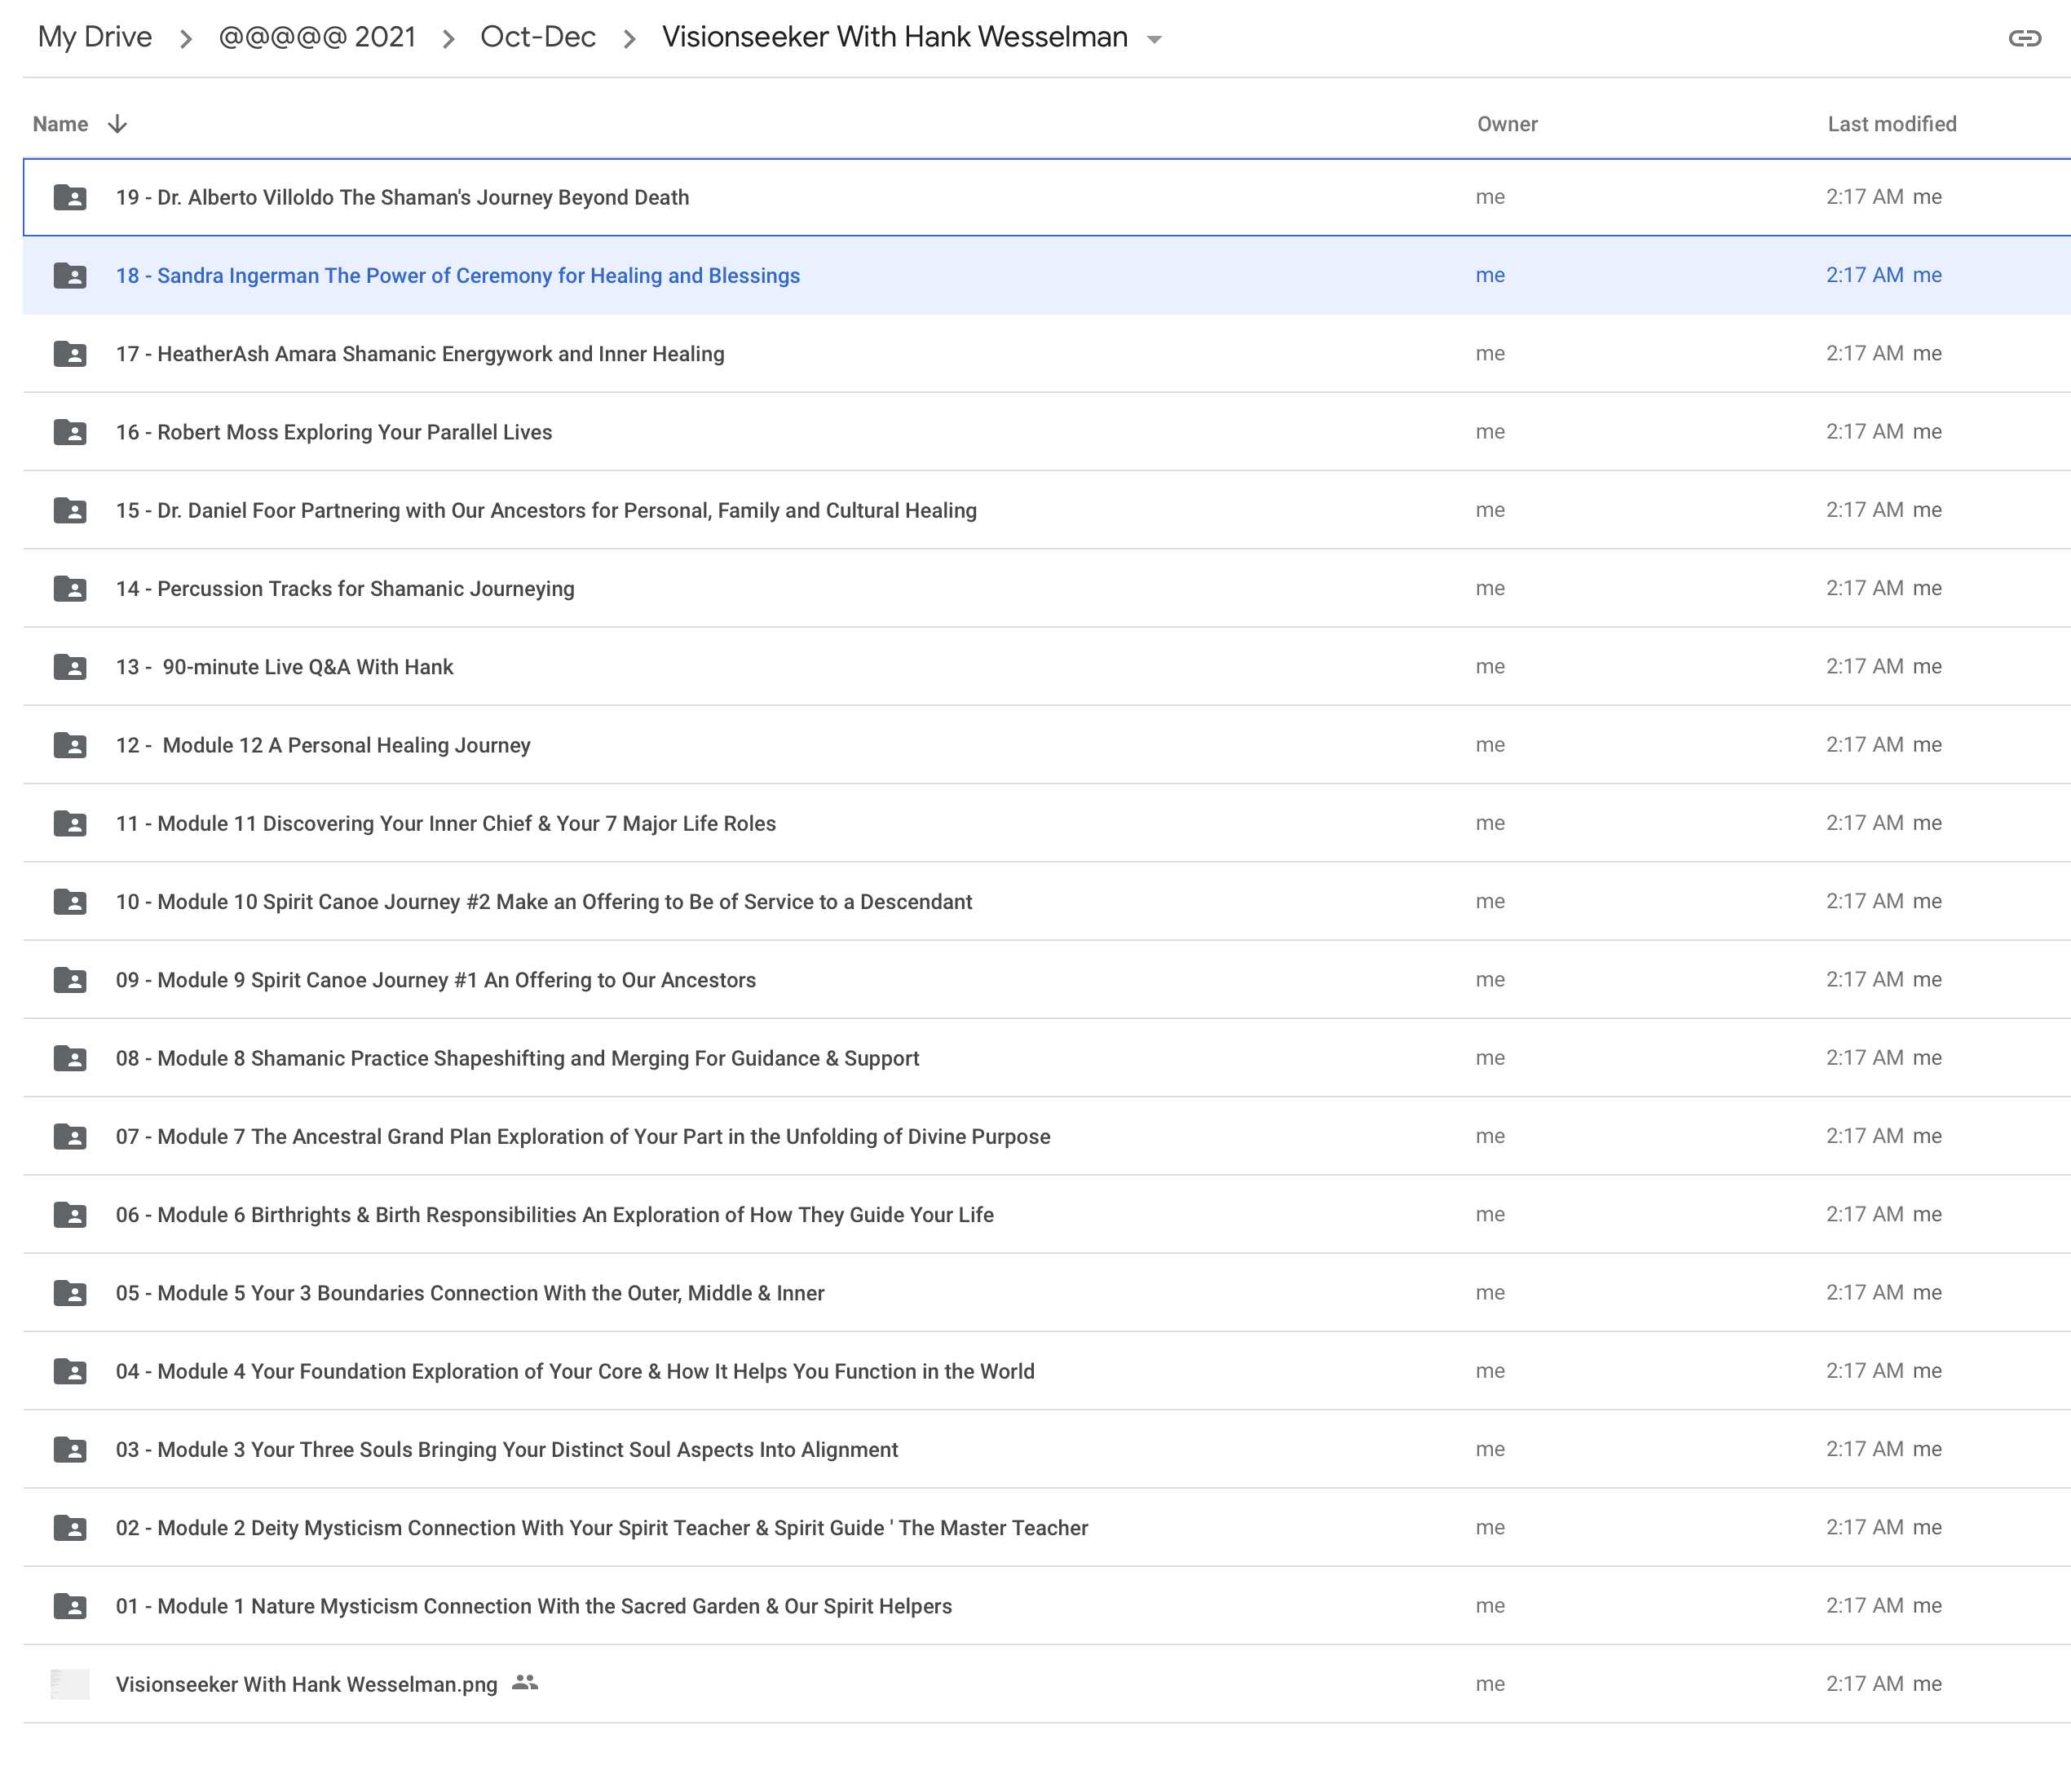The image size is (2071, 1792).
Task: Click folder icon of 13 - 90-minute Live Q&A
Action: click(70, 666)
